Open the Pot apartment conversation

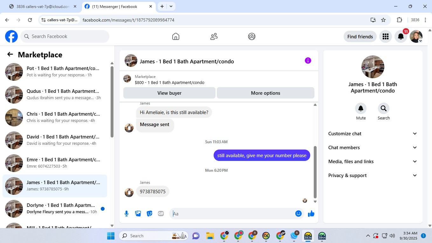55,72
